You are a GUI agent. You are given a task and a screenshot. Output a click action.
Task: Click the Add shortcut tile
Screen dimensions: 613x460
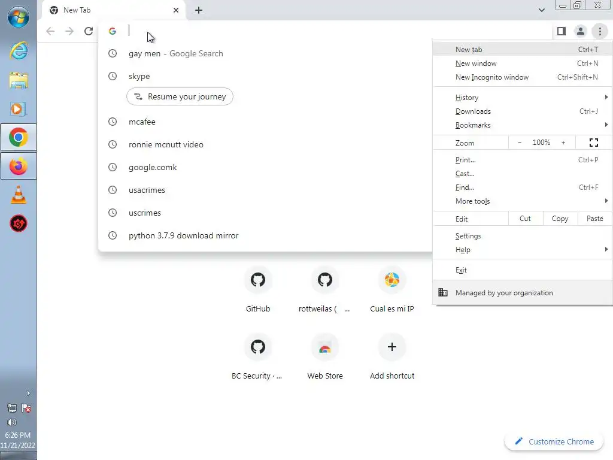pos(392,356)
